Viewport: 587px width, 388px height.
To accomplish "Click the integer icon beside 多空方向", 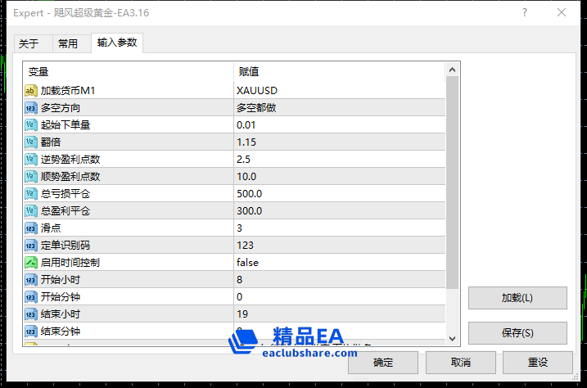I will click(30, 108).
